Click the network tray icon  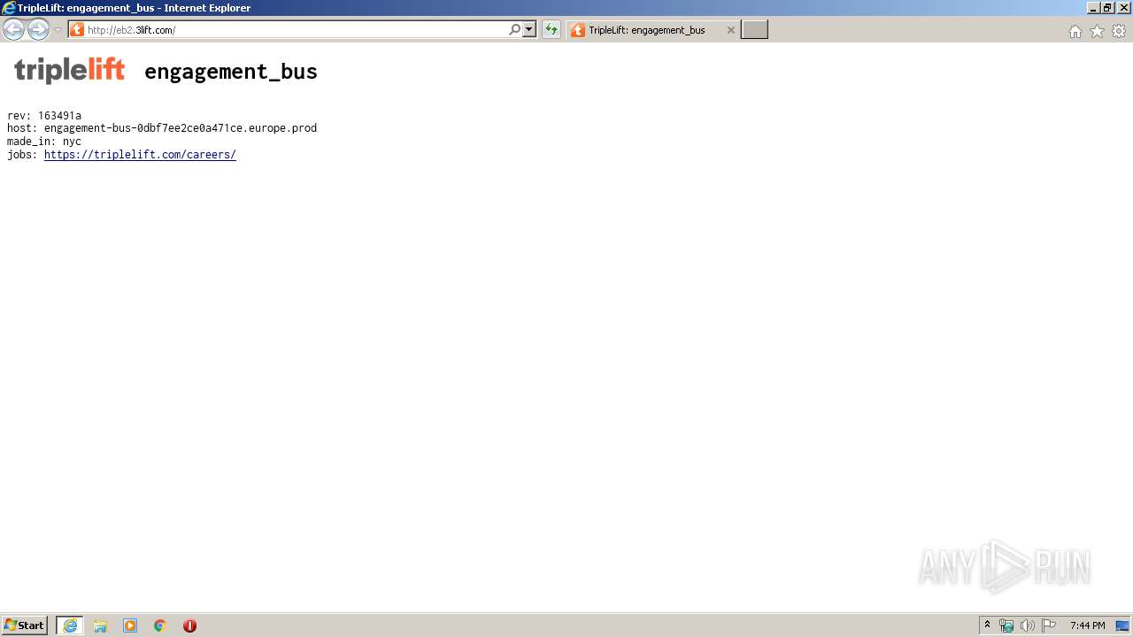point(1006,625)
